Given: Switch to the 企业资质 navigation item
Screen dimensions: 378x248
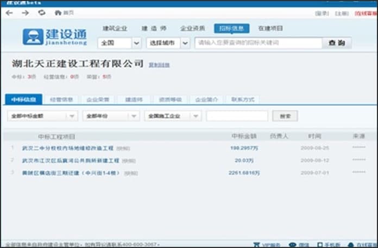Looking at the screenshot, I should coord(193,28).
